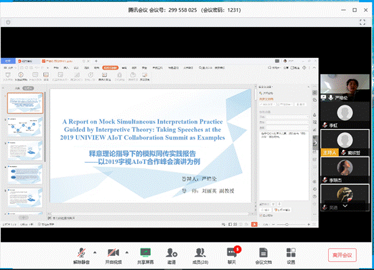
Task: Select participant 李虹's tile
Action: (x=345, y=115)
